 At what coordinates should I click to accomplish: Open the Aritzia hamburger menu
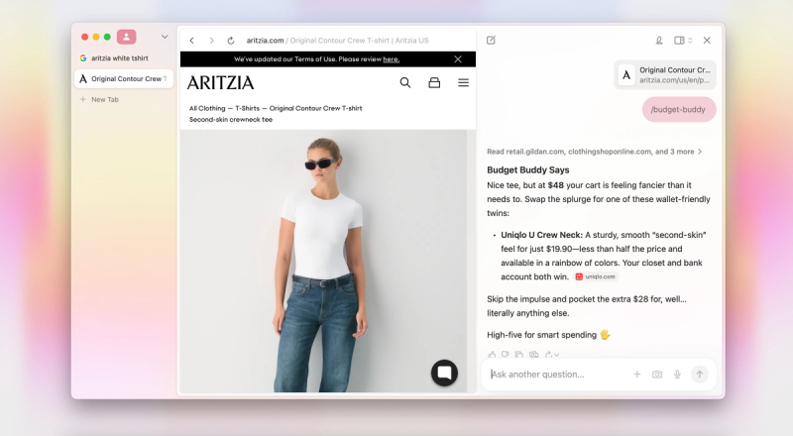[463, 82]
